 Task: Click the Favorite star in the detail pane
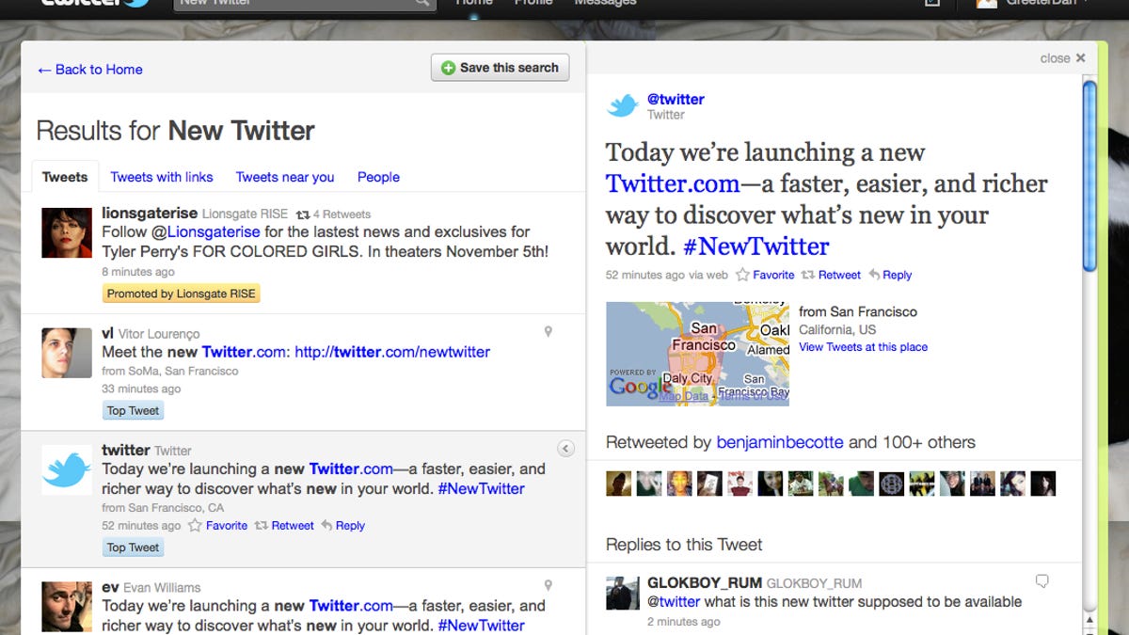[743, 275]
